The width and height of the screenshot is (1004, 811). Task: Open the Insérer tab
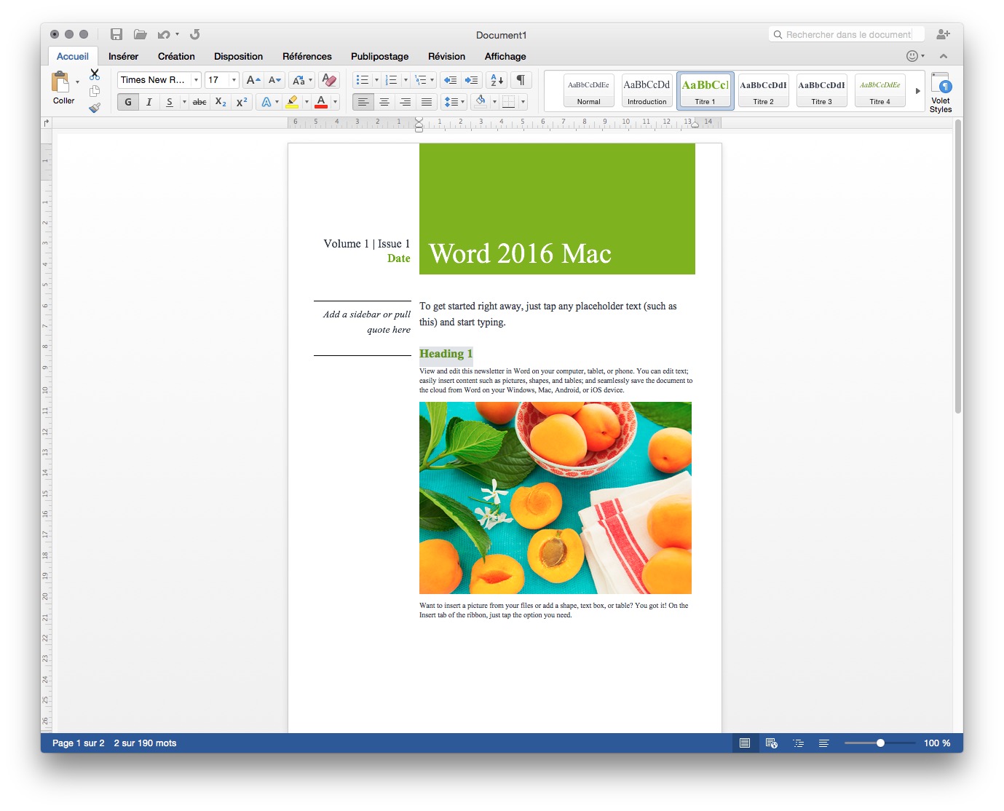[x=123, y=56]
